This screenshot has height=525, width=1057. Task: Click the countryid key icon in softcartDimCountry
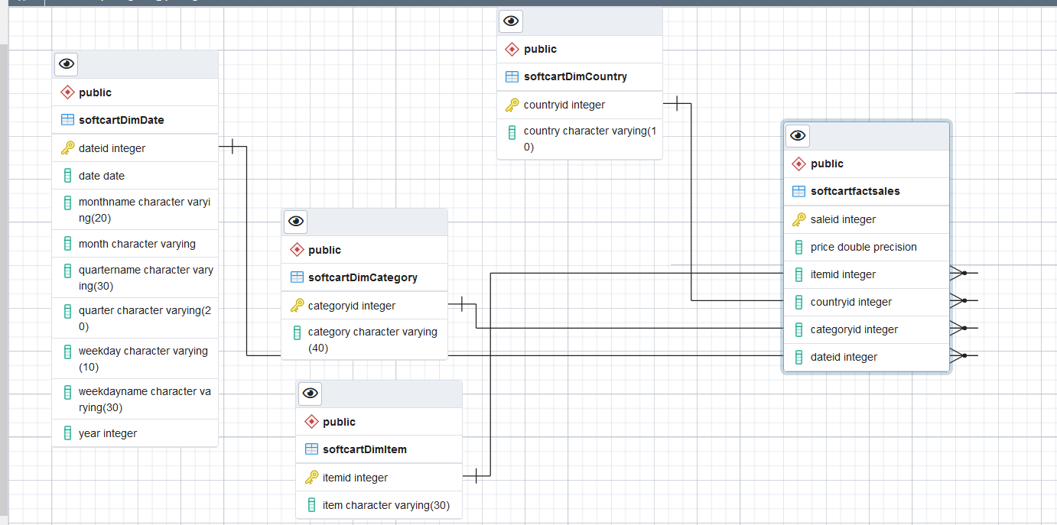pyautogui.click(x=512, y=105)
